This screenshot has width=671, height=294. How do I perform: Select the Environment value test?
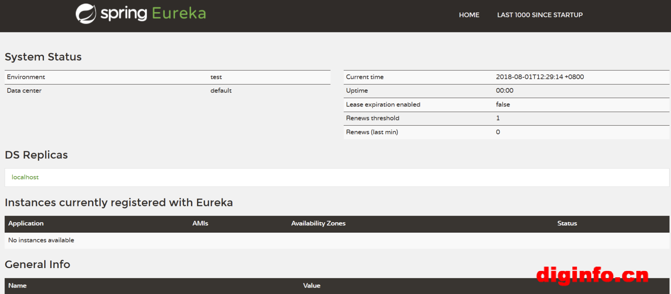click(x=216, y=77)
